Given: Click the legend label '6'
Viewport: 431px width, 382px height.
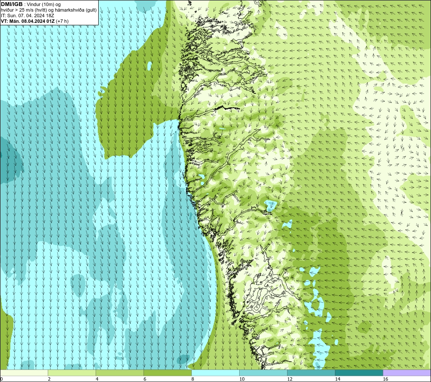Looking at the screenshot, I should click(x=145, y=379).
